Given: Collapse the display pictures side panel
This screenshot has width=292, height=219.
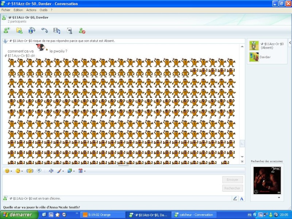Looking at the screenshot, I should click(x=290, y=43).
